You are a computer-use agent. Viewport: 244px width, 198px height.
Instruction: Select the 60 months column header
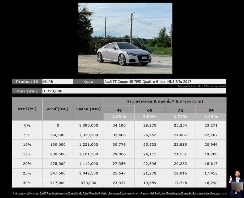coord(150,110)
